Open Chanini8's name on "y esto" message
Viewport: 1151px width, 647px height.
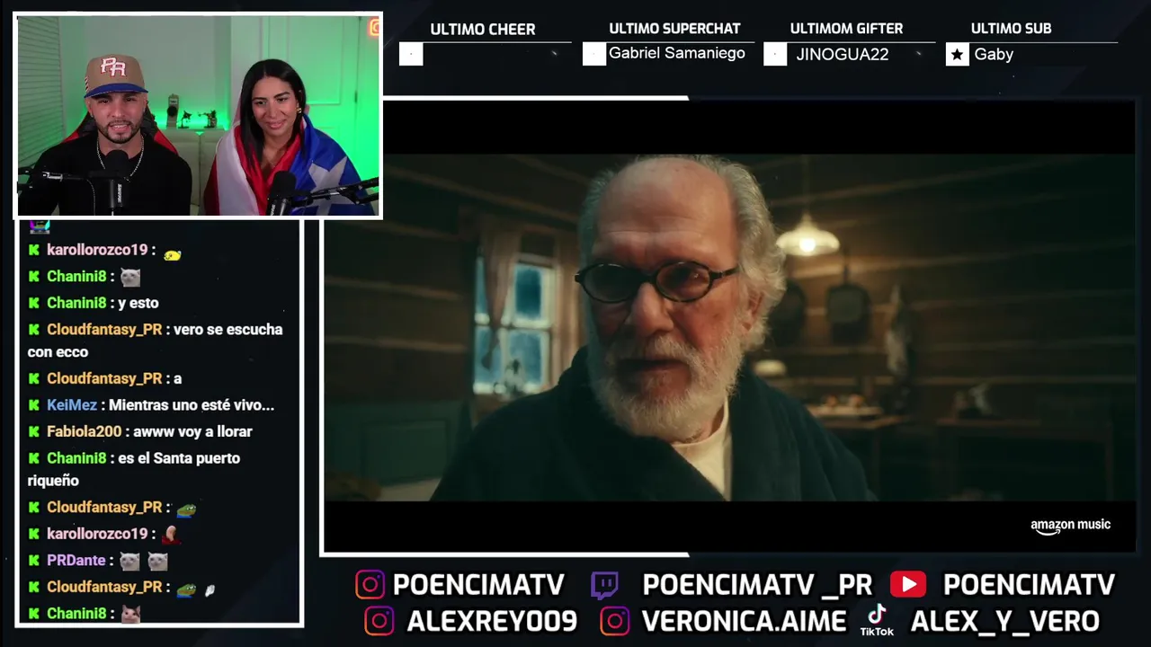pyautogui.click(x=76, y=304)
